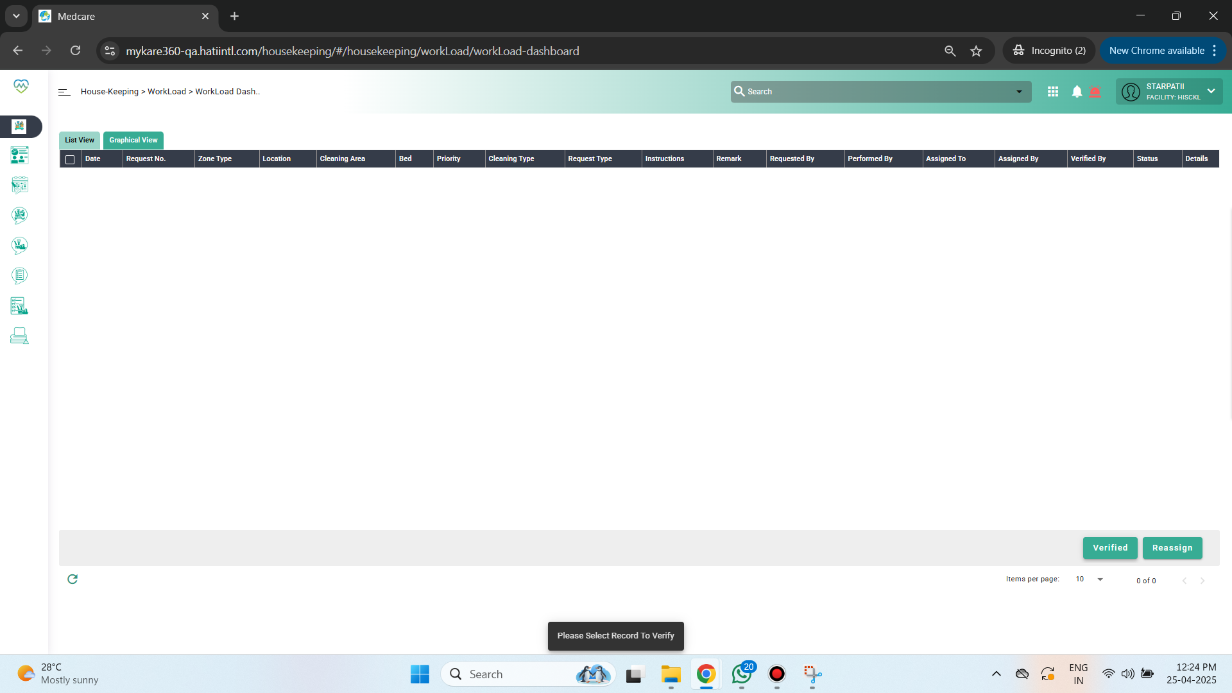Open Snipping Tool from taskbar
1232x693 pixels.
[812, 674]
